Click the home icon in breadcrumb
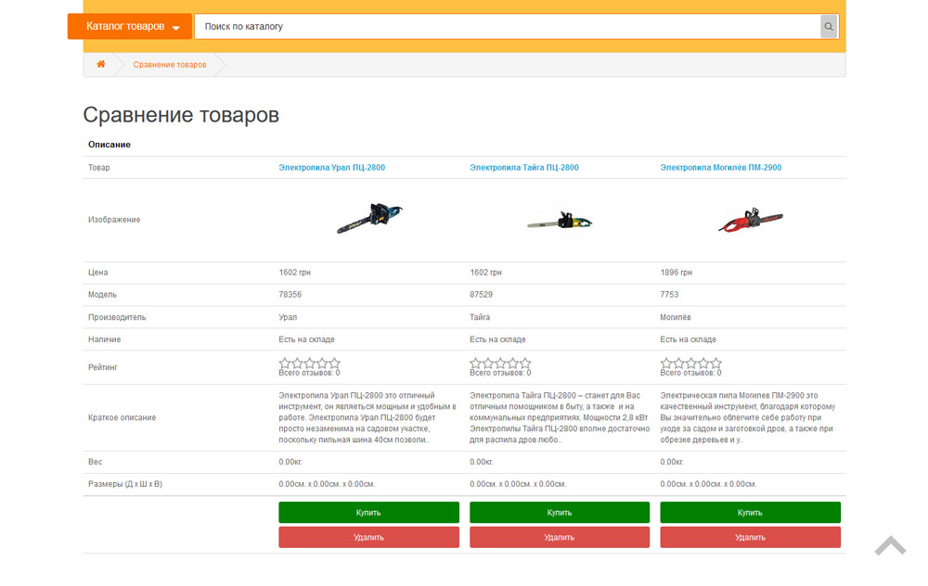The width and height of the screenshot is (928, 586). click(x=101, y=65)
